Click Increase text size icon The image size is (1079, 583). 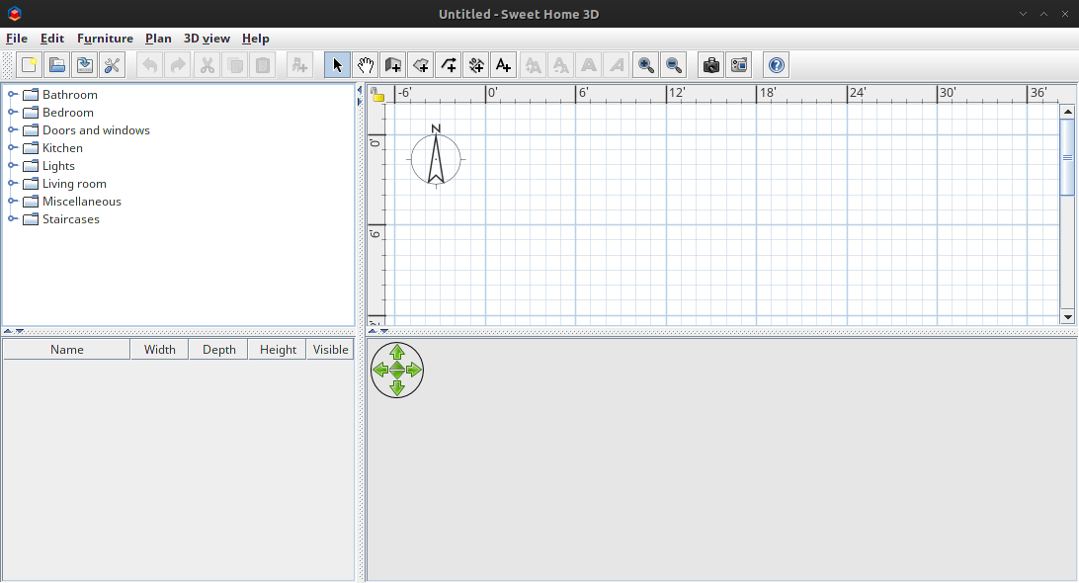[533, 65]
